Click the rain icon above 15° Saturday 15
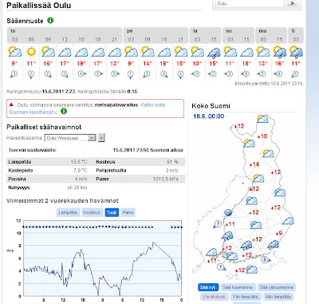 pyautogui.click(x=214, y=53)
